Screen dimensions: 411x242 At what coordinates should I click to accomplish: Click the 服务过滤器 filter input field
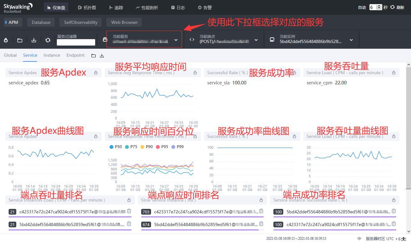click(x=76, y=42)
